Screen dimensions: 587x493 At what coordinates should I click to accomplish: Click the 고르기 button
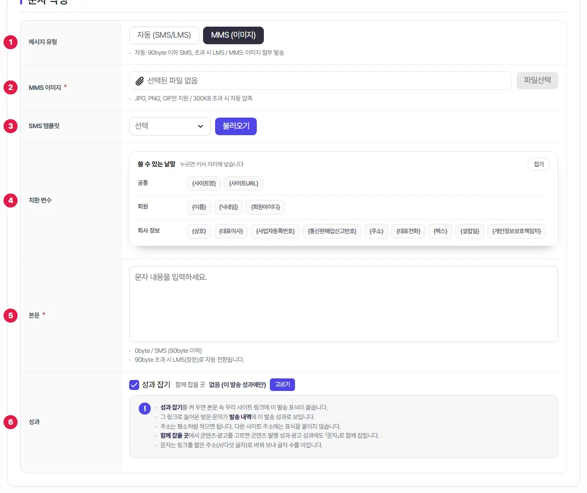[x=282, y=384]
